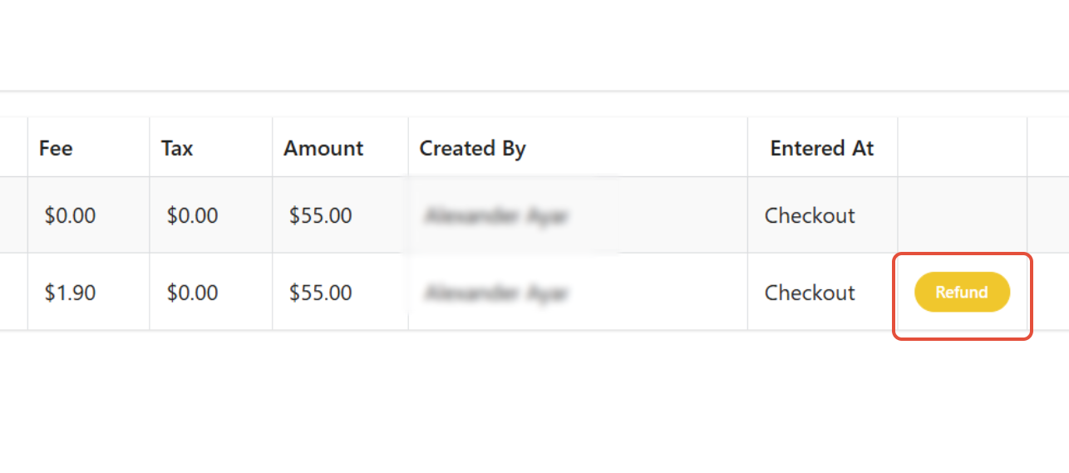1069x473 pixels.
Task: Select the Tax column header
Action: 177,148
